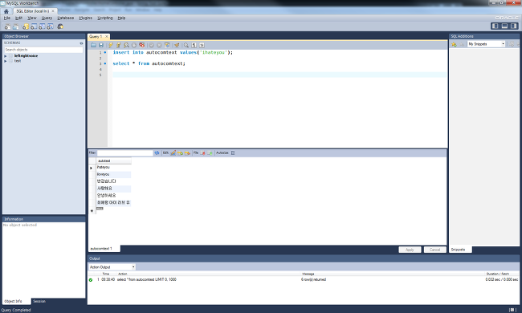The width and height of the screenshot is (522, 313).
Task: Toggle the auto-commit mode icon
Action: [x=167, y=45]
